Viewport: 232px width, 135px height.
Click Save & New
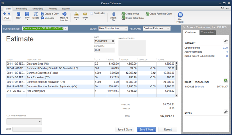coord(146,129)
